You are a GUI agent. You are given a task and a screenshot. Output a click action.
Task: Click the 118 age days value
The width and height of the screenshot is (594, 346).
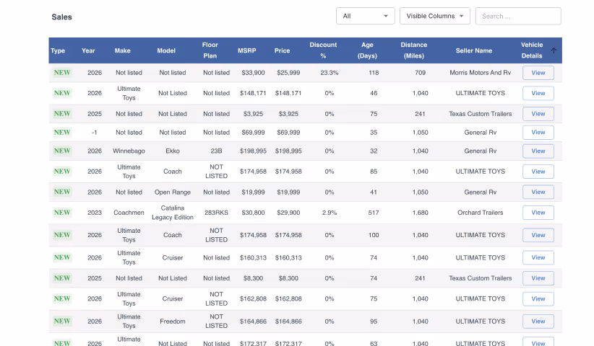374,73
